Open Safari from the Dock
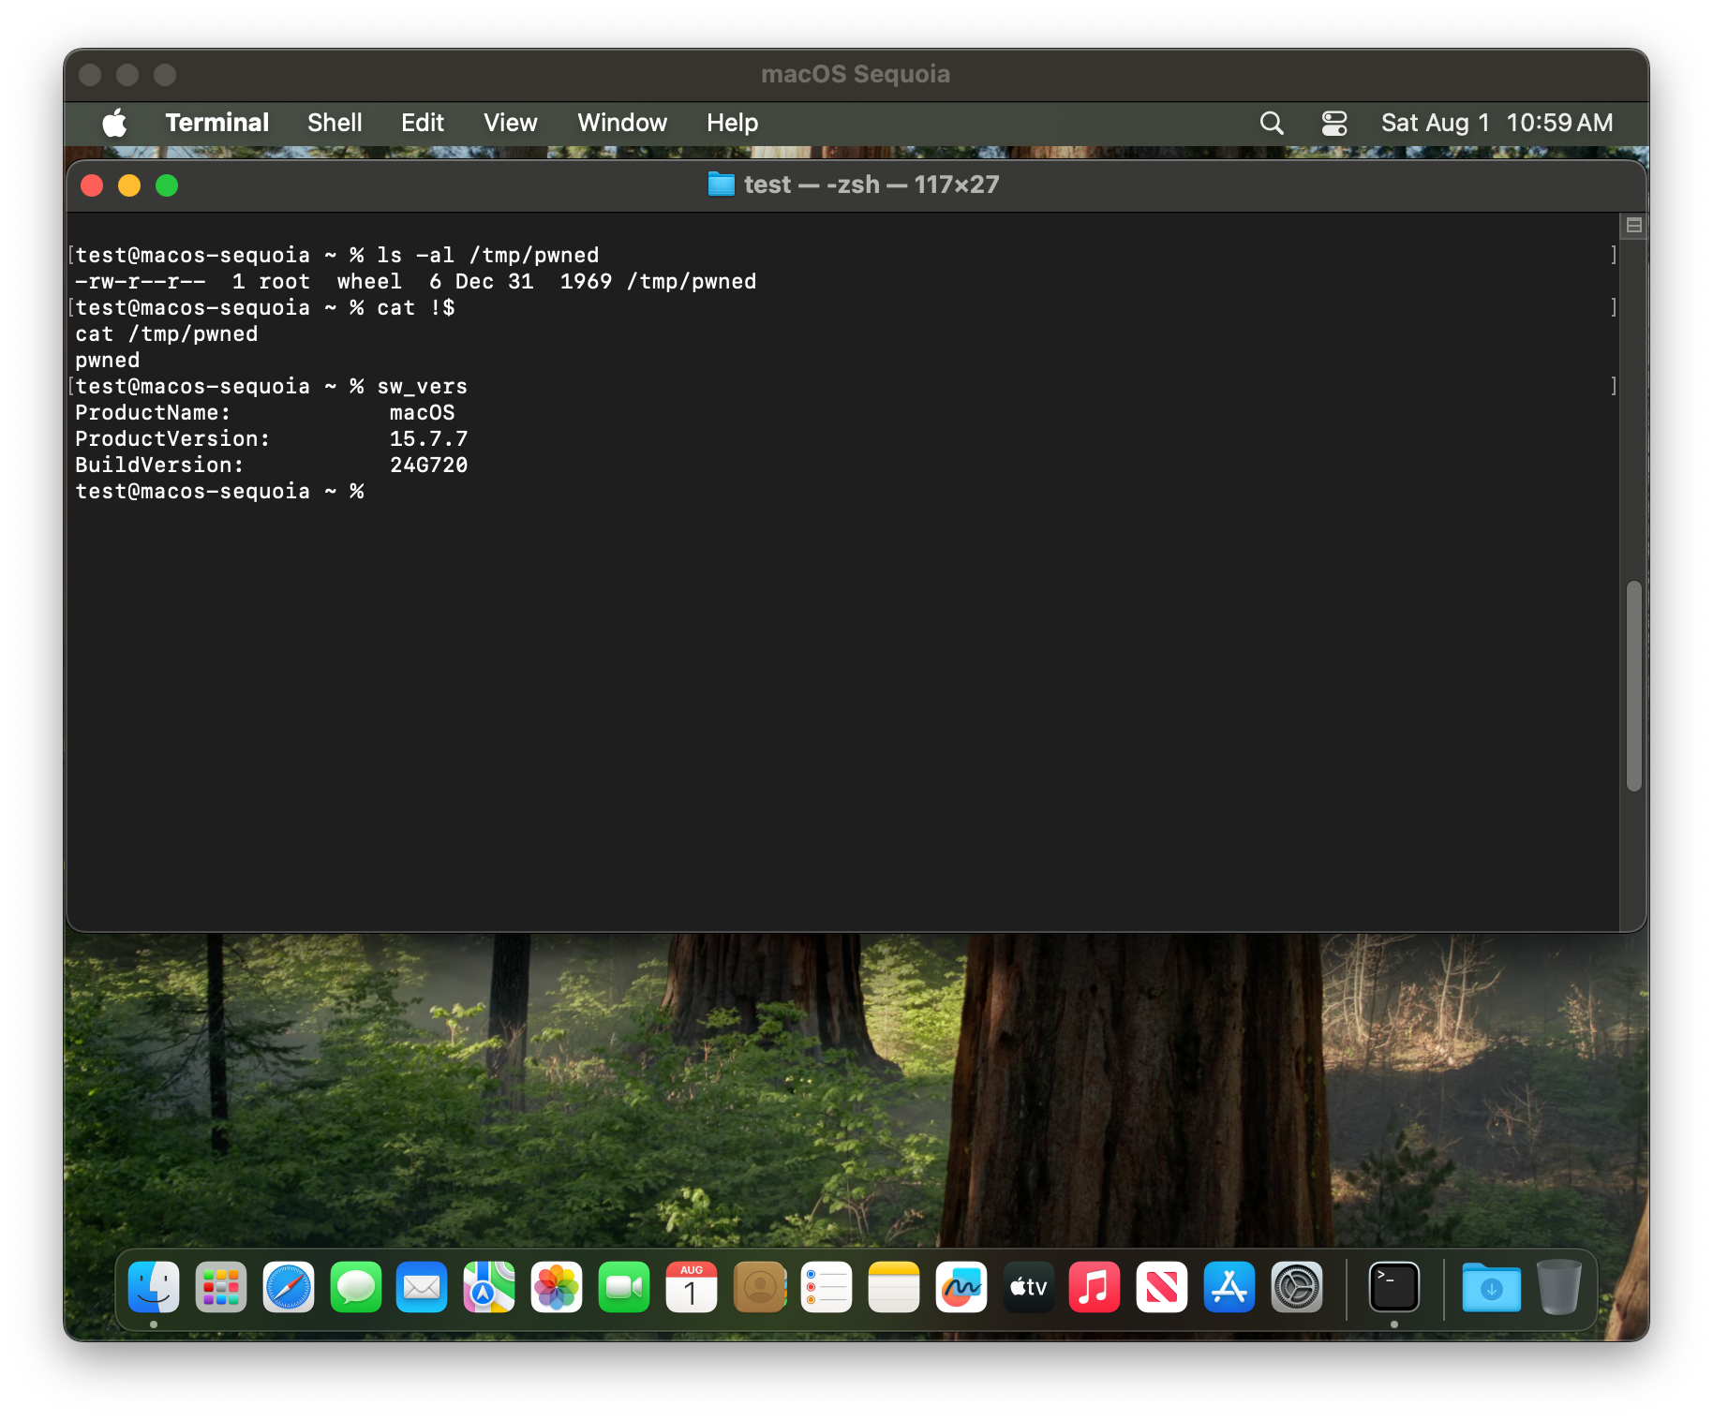 click(x=289, y=1287)
